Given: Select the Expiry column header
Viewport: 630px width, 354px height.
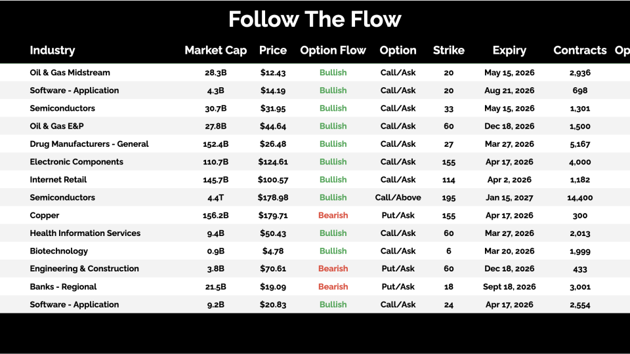Looking at the screenshot, I should pos(509,50).
